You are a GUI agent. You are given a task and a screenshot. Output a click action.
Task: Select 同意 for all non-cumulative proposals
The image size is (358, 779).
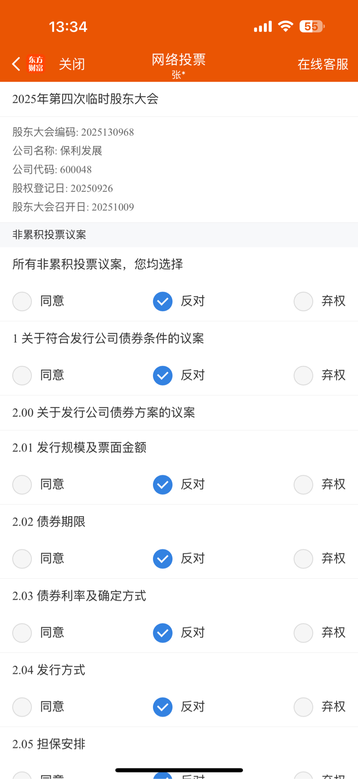click(x=22, y=301)
